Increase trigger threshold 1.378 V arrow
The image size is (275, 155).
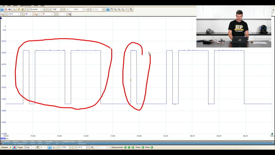(71, 147)
